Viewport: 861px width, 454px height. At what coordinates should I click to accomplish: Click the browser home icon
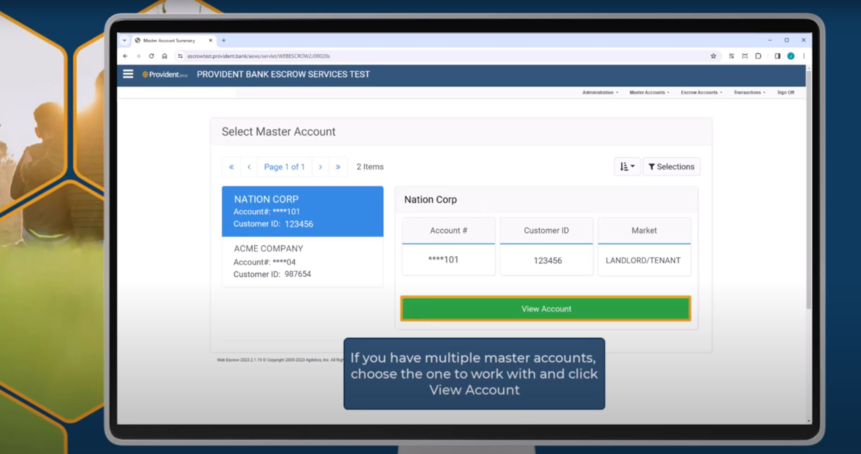tap(165, 56)
